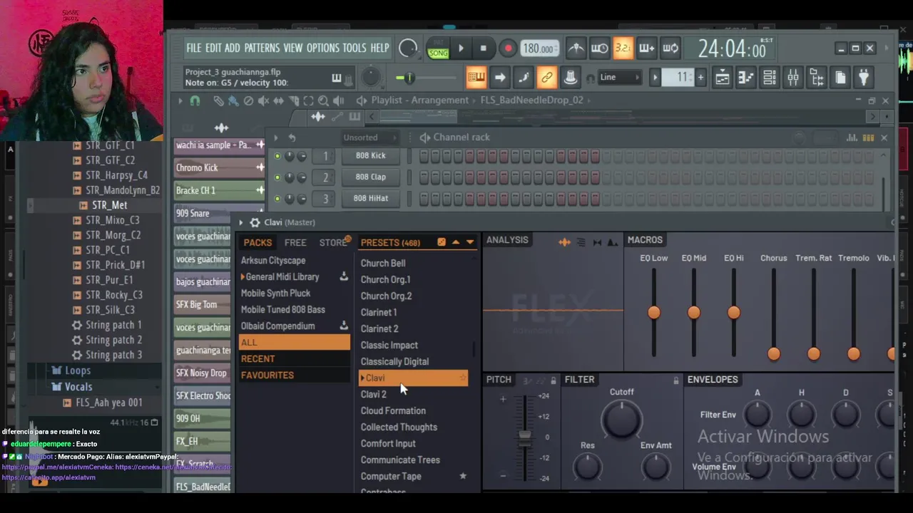The image size is (913, 513).
Task: Open the PATTERNS menu
Action: (262, 48)
